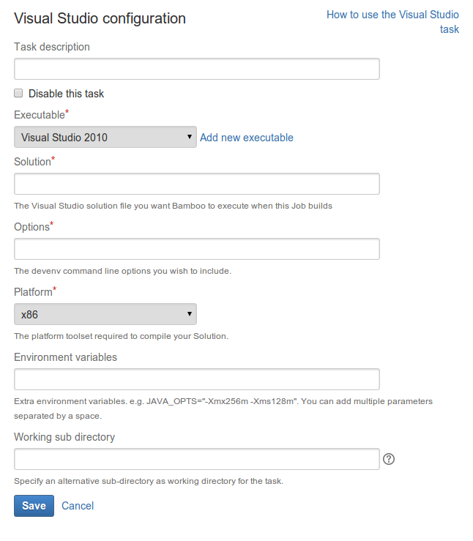This screenshot has width=473, height=541.
Task: Tick the Disable this task checkbox
Action: [x=18, y=93]
